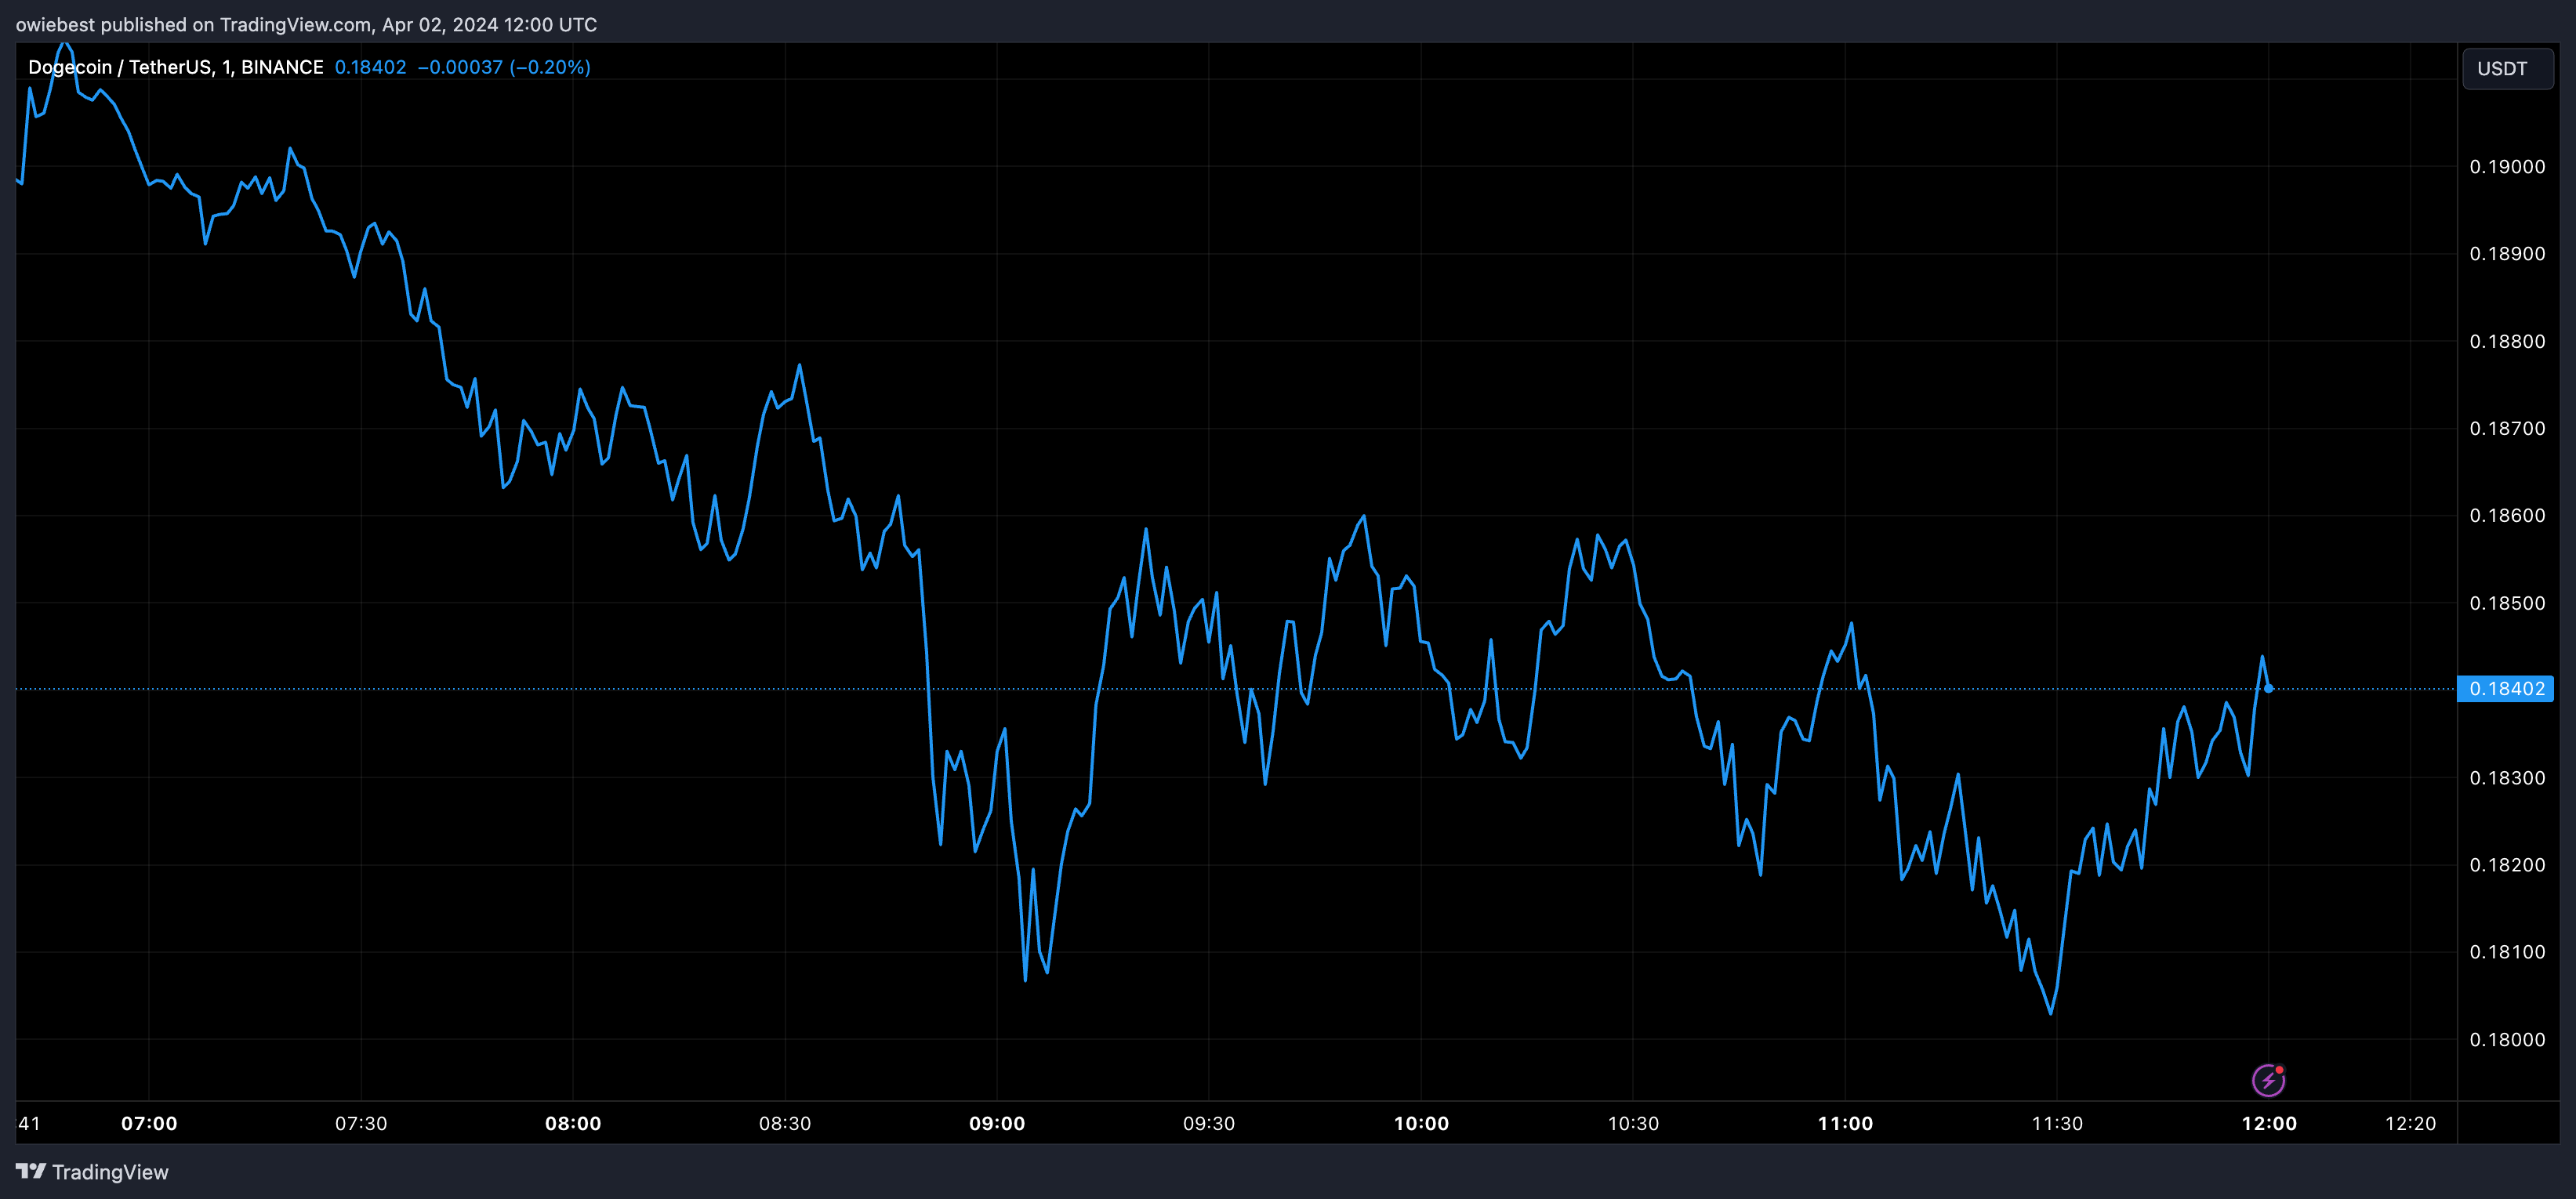Open the USDT currency selector

[x=2507, y=68]
